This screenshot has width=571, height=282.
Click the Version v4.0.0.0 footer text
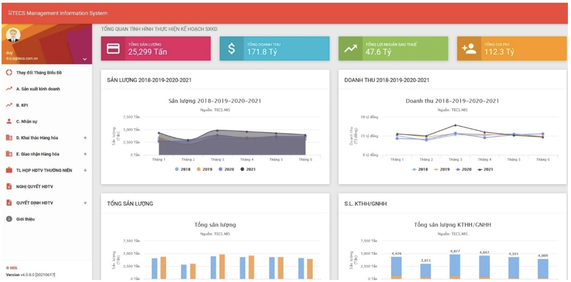(30, 275)
